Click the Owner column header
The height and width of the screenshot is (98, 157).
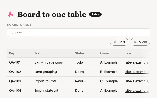click(x=105, y=53)
